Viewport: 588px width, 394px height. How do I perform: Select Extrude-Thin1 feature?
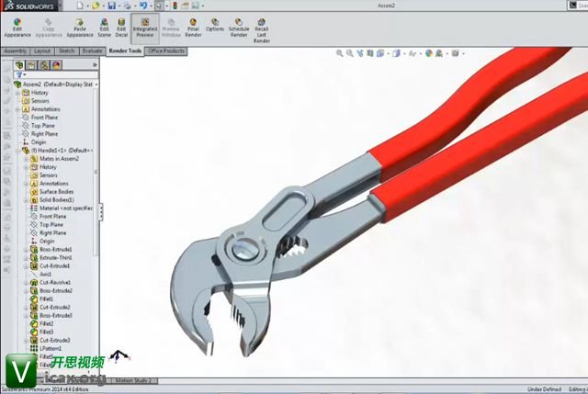click(x=51, y=257)
